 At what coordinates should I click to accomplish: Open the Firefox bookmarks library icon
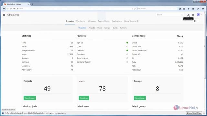[184, 9]
